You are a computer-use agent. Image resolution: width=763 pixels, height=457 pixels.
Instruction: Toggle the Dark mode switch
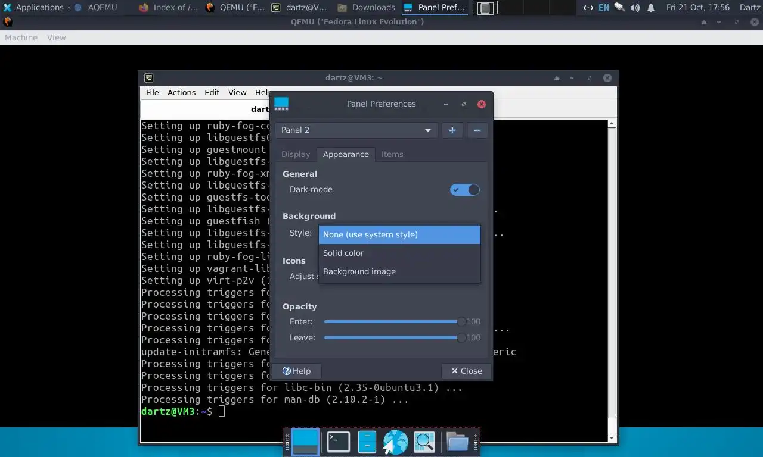tap(465, 190)
